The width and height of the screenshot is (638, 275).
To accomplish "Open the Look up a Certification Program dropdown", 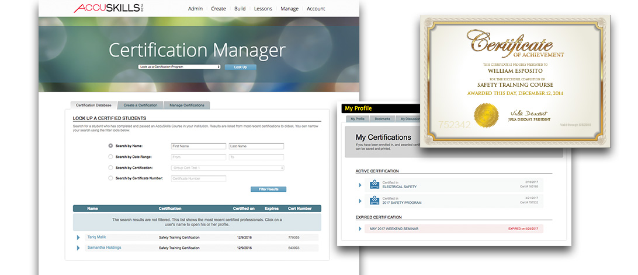I will [179, 67].
